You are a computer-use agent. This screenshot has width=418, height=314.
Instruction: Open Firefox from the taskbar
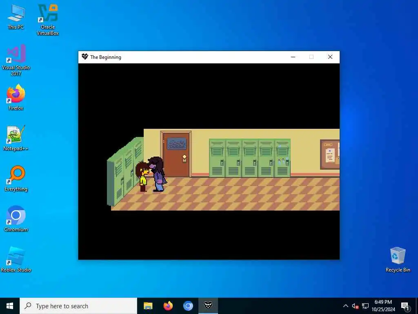click(x=168, y=306)
